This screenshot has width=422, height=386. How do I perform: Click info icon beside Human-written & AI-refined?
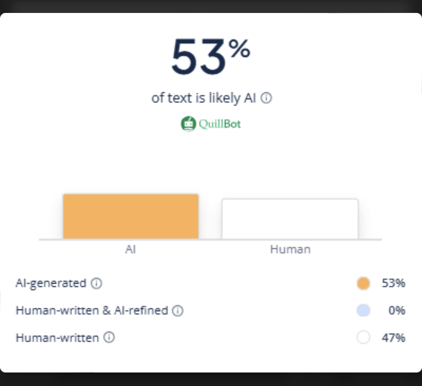pos(178,311)
